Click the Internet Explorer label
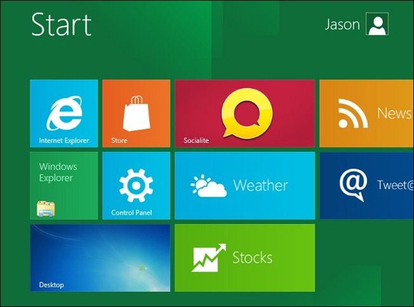414x307 pixels. click(x=64, y=141)
